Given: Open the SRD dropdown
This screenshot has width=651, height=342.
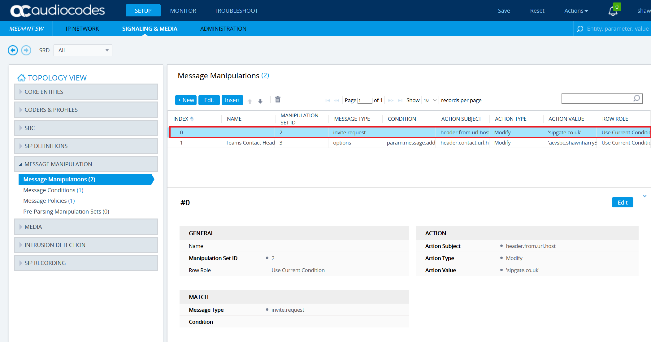Looking at the screenshot, I should pos(83,50).
